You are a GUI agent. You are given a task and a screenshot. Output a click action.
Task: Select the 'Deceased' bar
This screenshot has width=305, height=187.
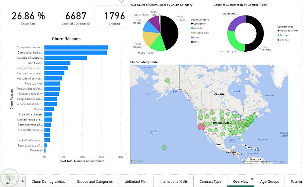(45, 151)
